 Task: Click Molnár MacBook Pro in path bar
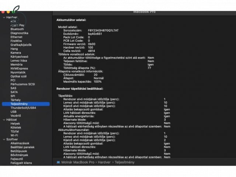78,162
